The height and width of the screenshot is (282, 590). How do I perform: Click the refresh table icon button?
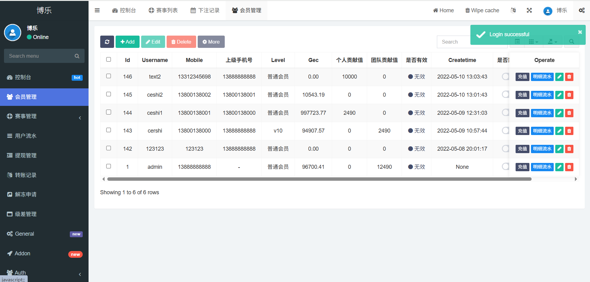tap(107, 42)
